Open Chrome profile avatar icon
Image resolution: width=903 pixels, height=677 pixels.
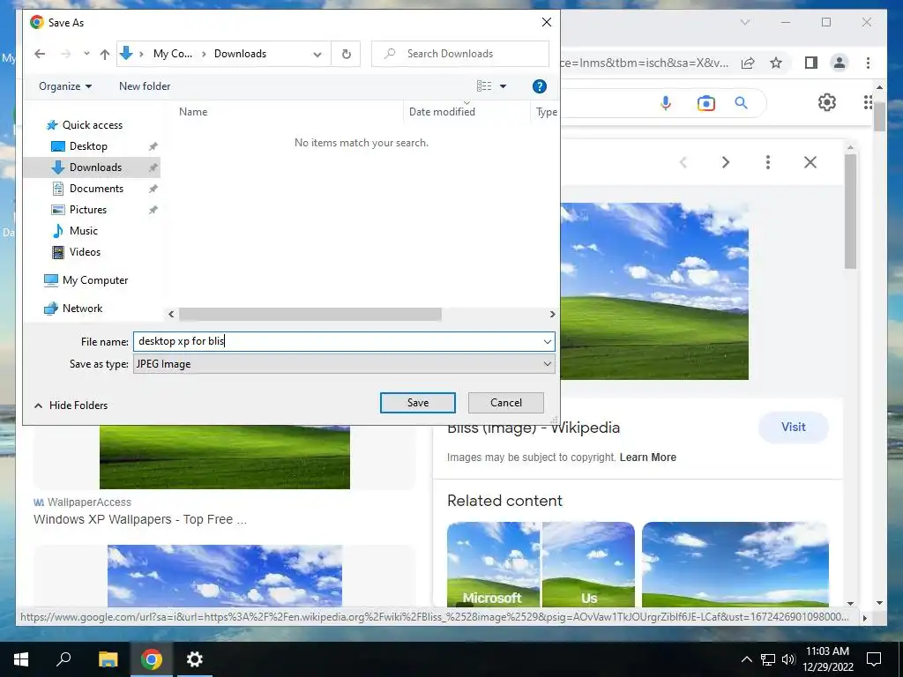pos(840,63)
